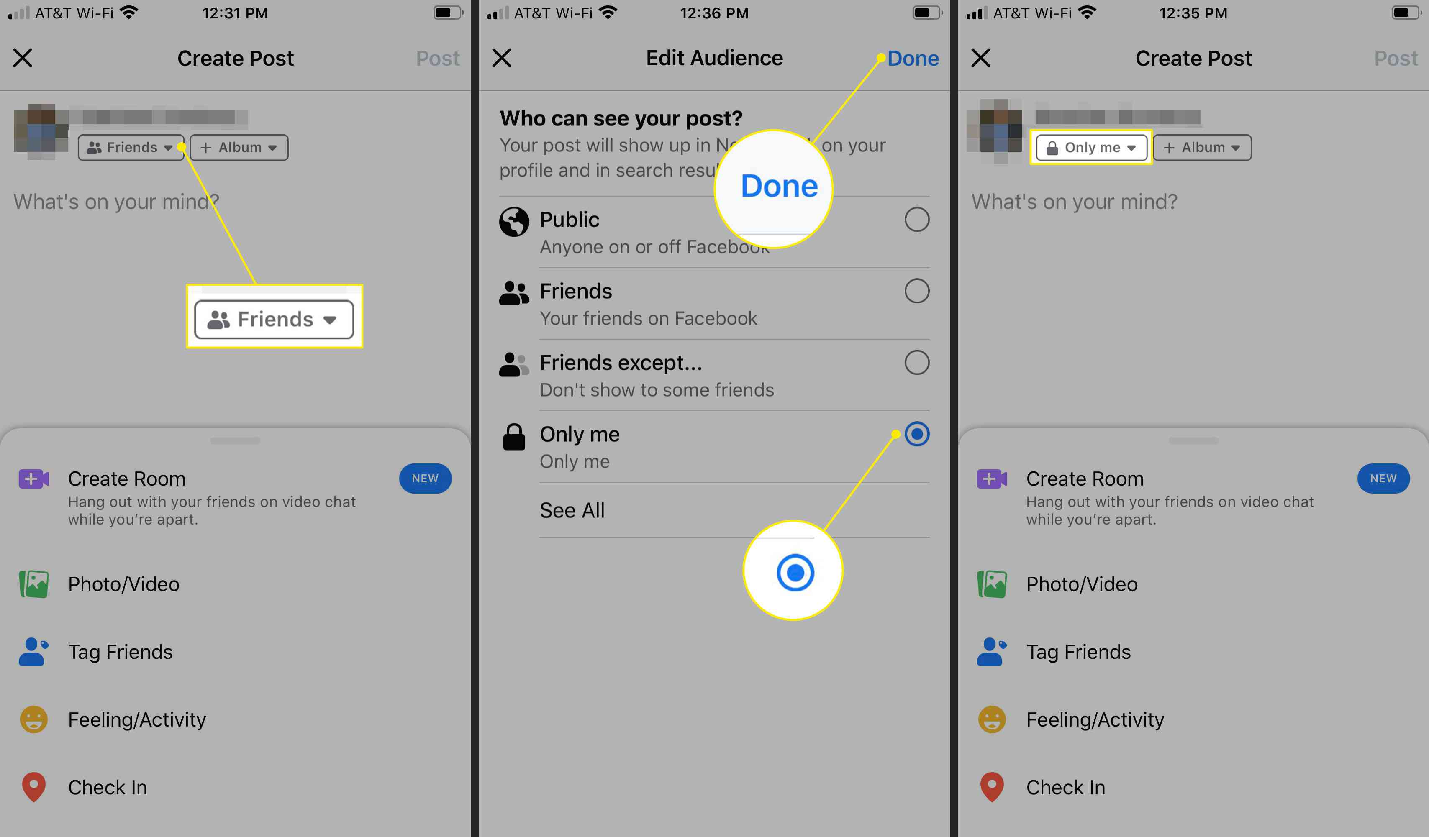Screen dimensions: 1429x837
Task: Expand the Only me audience dropdown
Action: [1088, 146]
